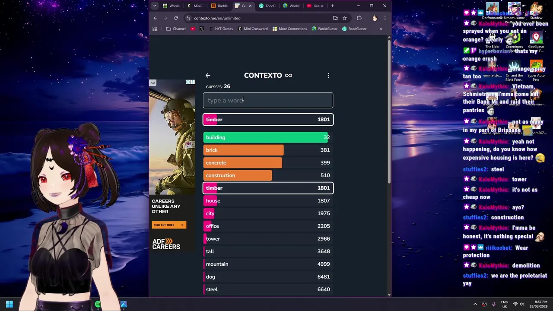Open a new browser tab
Image resolution: width=553 pixels, height=311 pixels.
332,6
